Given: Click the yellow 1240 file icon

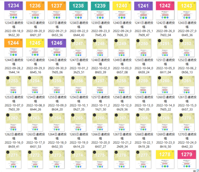Looking at the screenshot, I should pyautogui.click(x=122, y=11).
